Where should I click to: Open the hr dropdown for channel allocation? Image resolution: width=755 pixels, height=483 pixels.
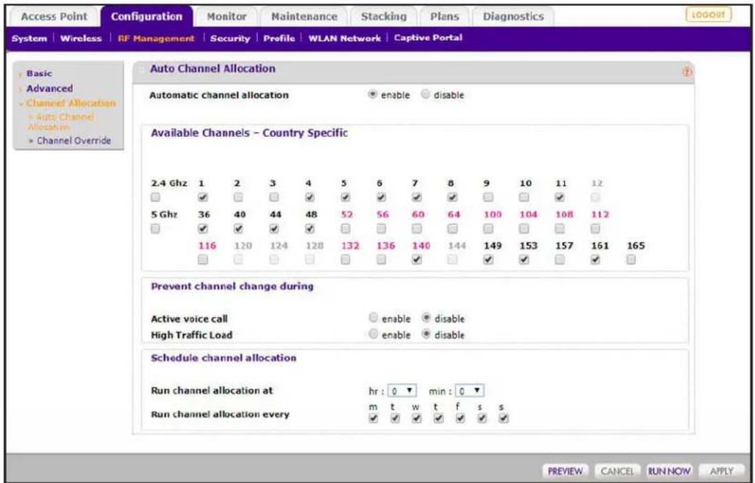click(x=401, y=391)
